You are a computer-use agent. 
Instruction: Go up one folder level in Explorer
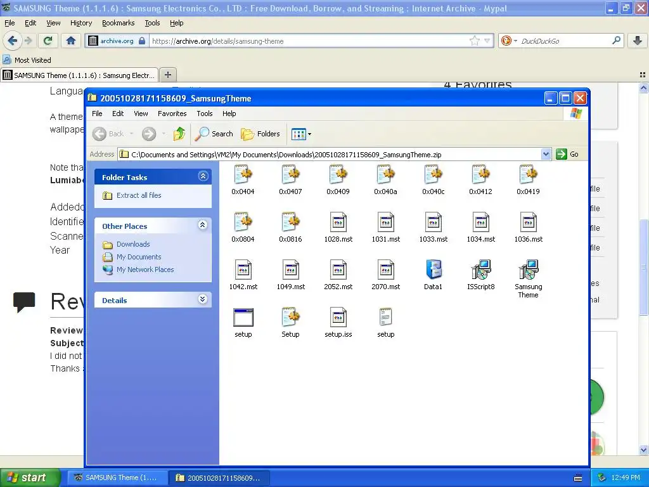point(179,134)
